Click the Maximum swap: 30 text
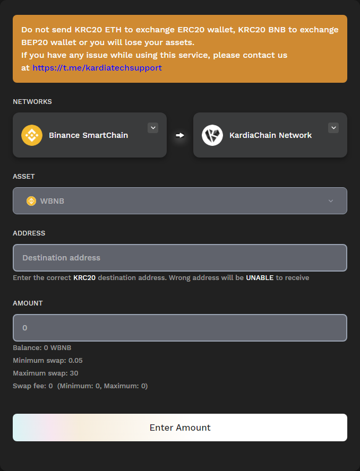The image size is (360, 471). click(x=46, y=373)
